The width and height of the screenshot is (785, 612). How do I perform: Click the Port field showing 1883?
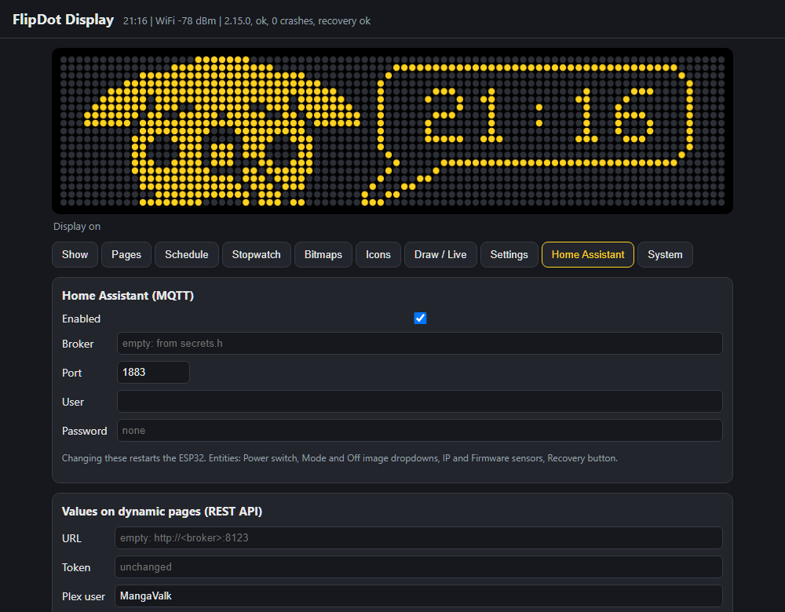[x=153, y=373]
